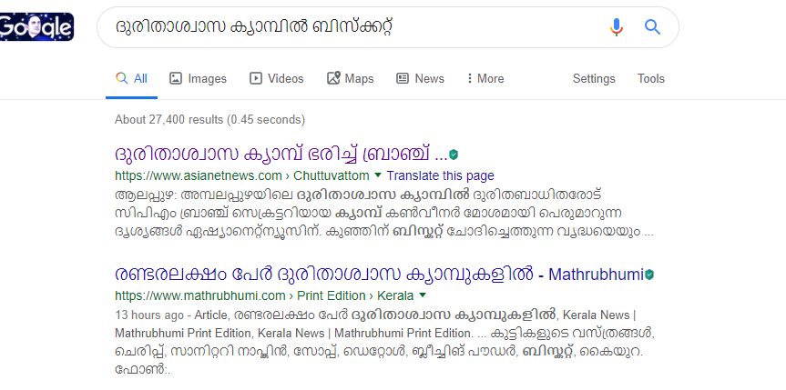This screenshot has height=390, width=786.
Task: Click the About 27,400 results text
Action: click(209, 120)
